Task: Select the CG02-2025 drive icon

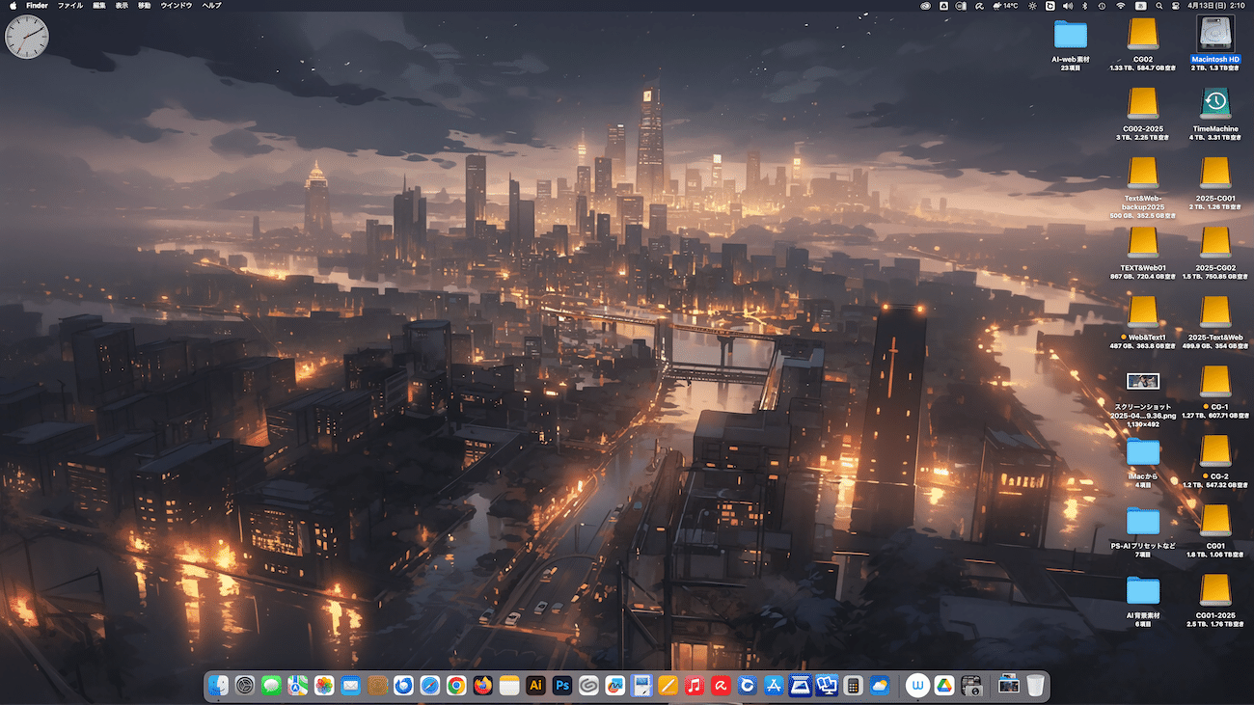Action: (x=1143, y=104)
